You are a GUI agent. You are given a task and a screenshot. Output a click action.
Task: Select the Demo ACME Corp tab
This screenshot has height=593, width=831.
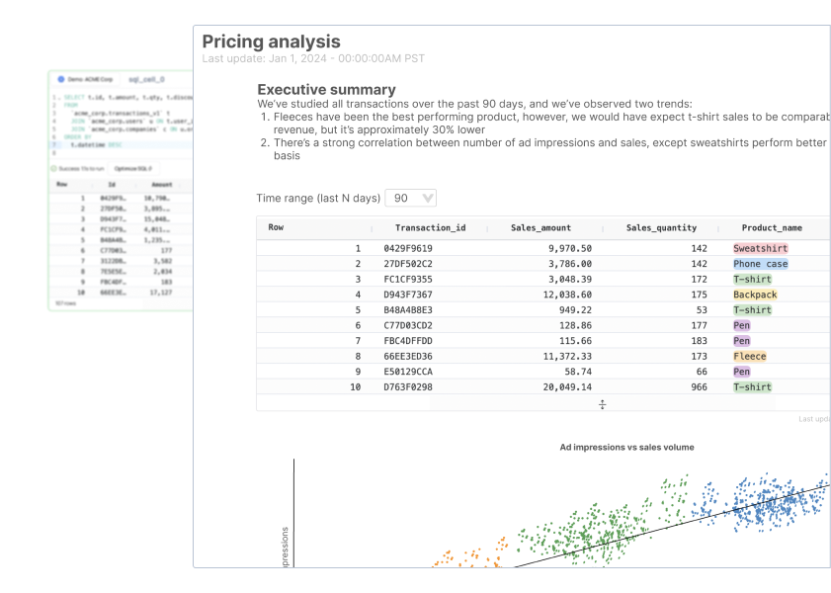(x=84, y=78)
